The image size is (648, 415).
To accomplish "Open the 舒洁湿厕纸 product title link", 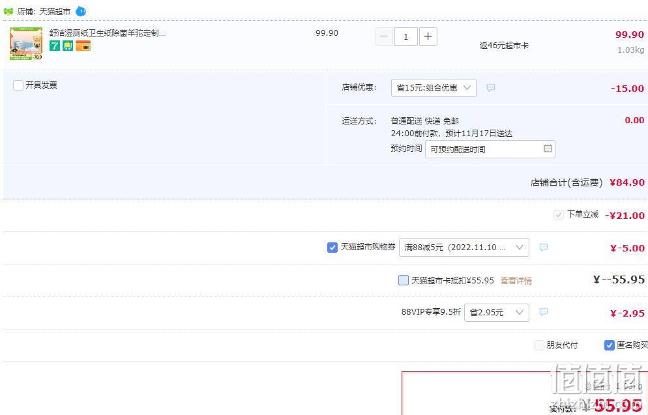I will (107, 33).
